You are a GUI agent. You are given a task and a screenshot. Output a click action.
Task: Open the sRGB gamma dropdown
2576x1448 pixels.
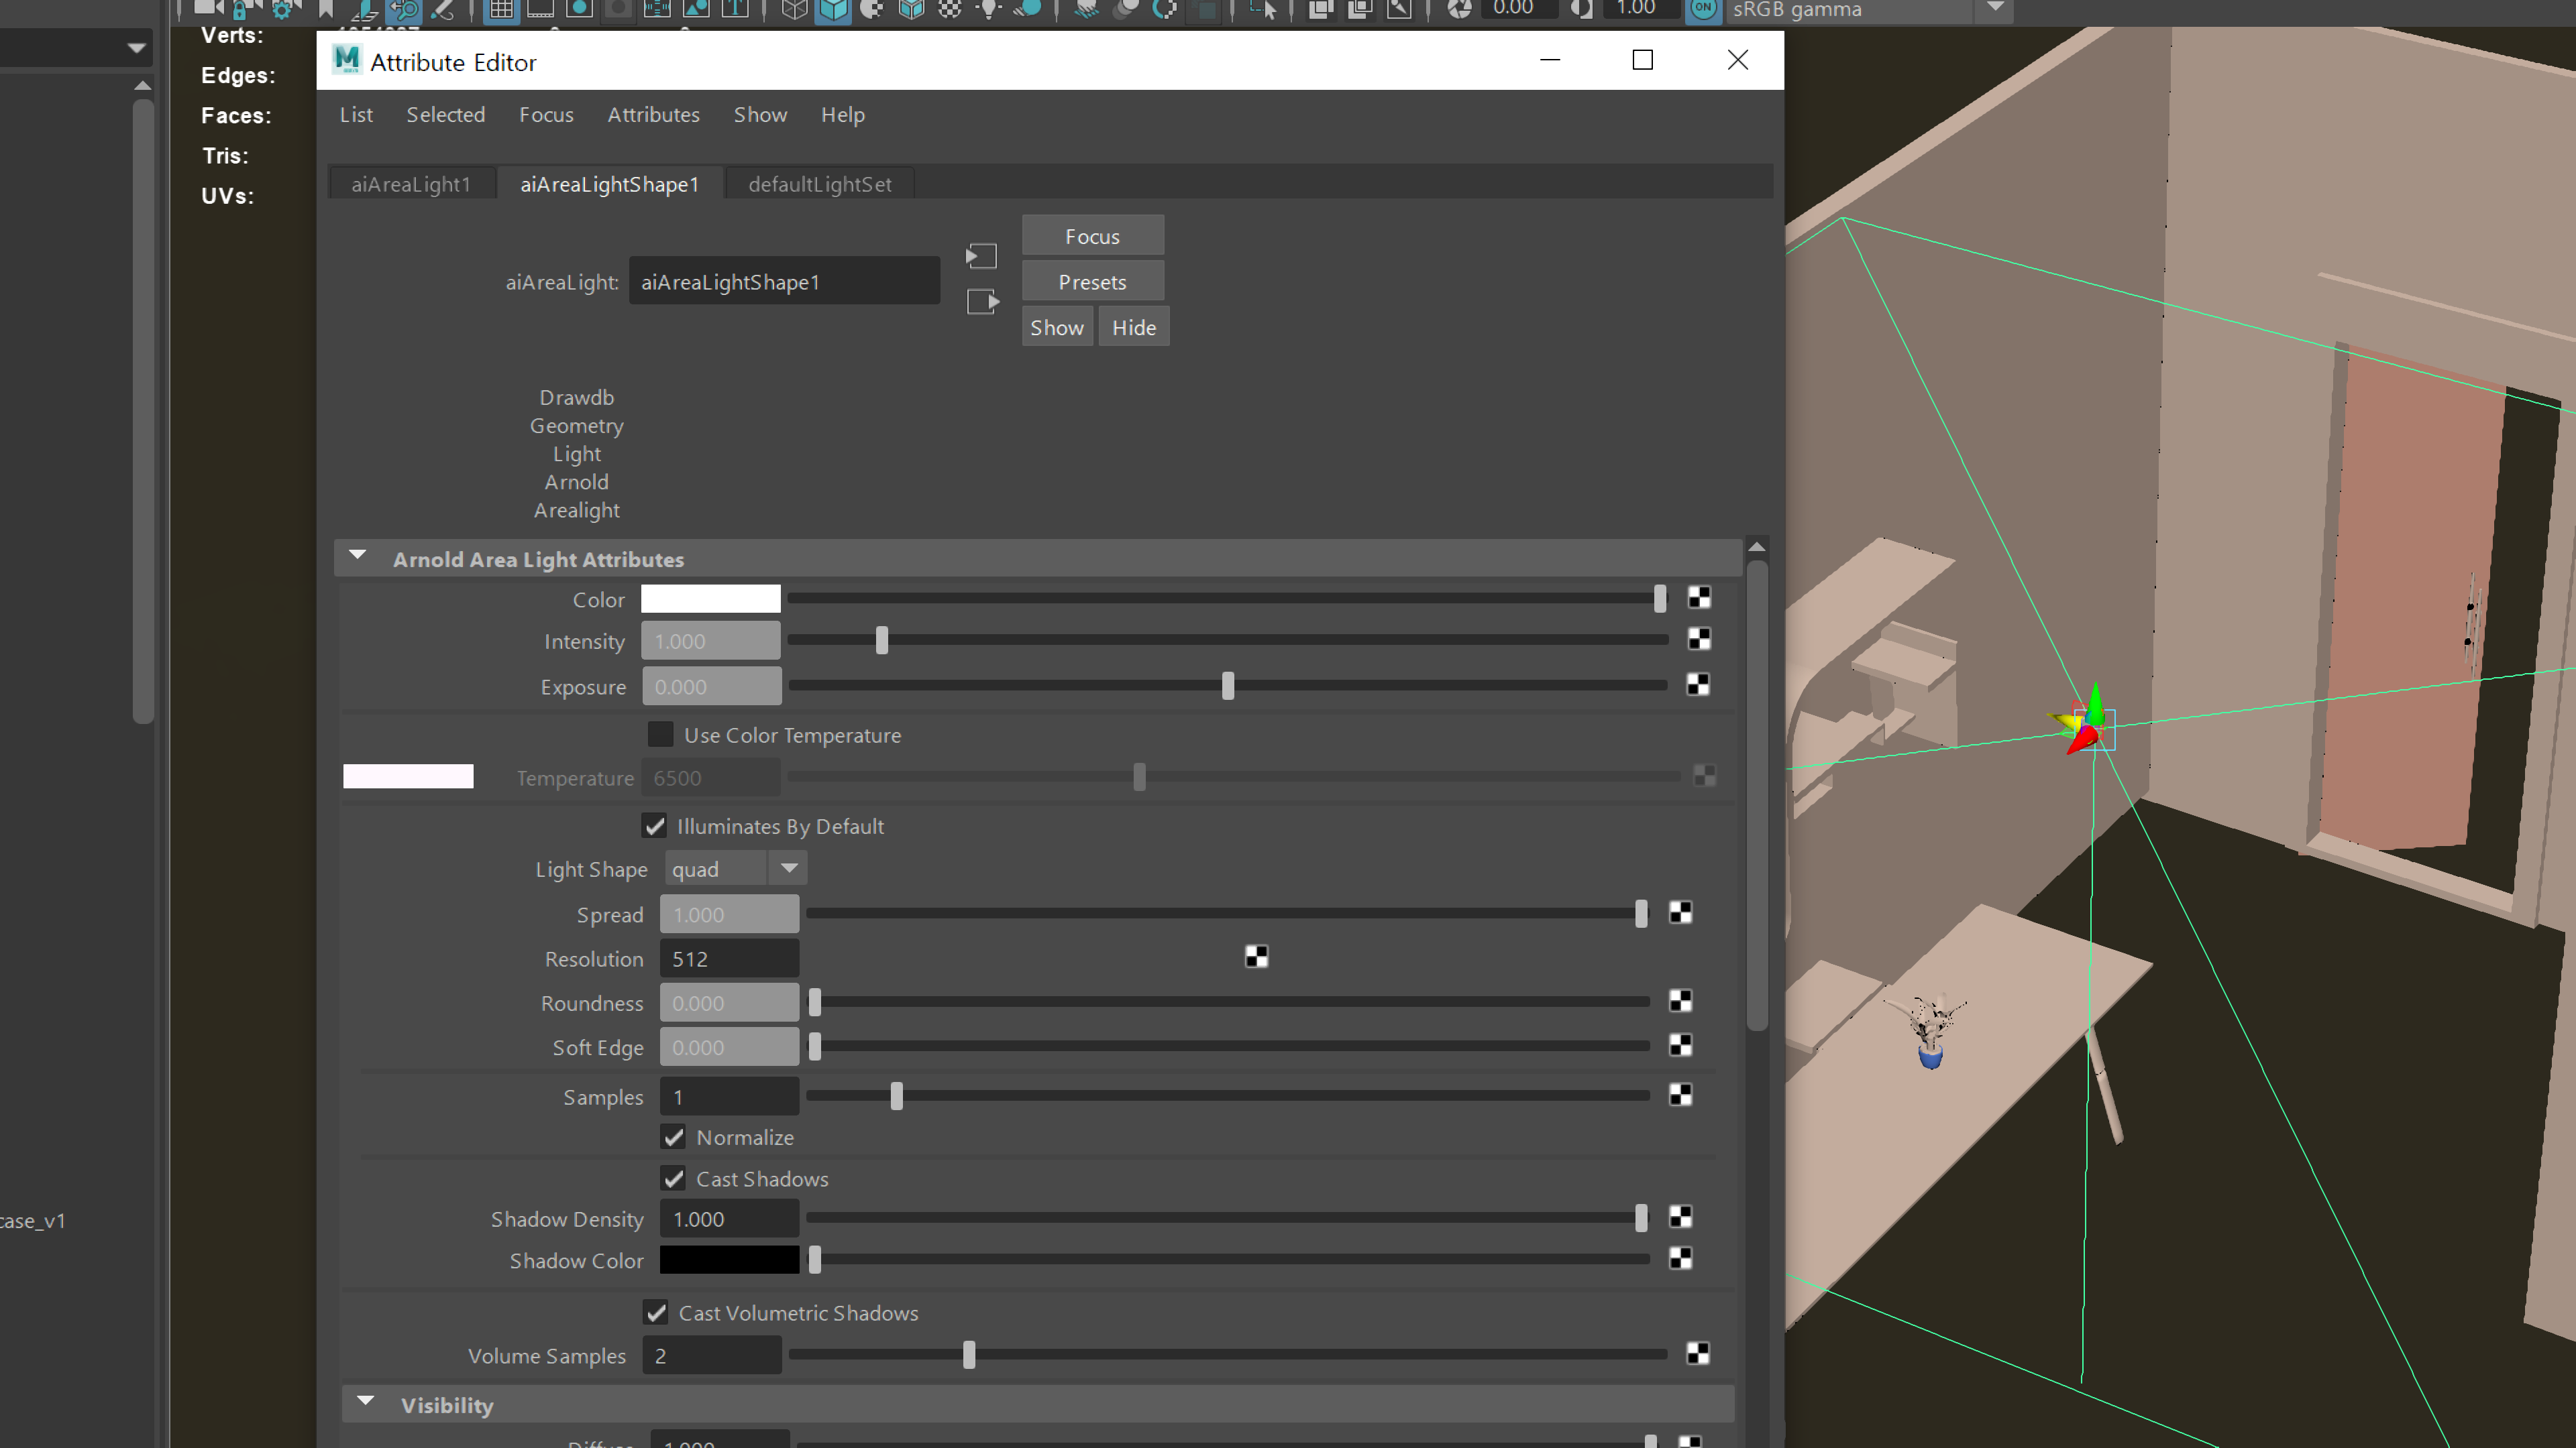pos(1994,10)
